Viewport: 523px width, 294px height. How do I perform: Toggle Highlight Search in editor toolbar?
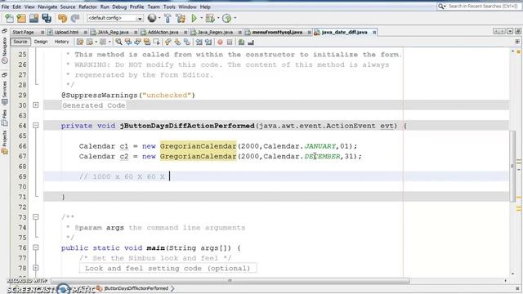coord(147,42)
